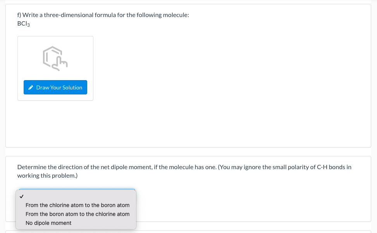
Task: Click the BCl3 formula text
Action: (x=24, y=24)
